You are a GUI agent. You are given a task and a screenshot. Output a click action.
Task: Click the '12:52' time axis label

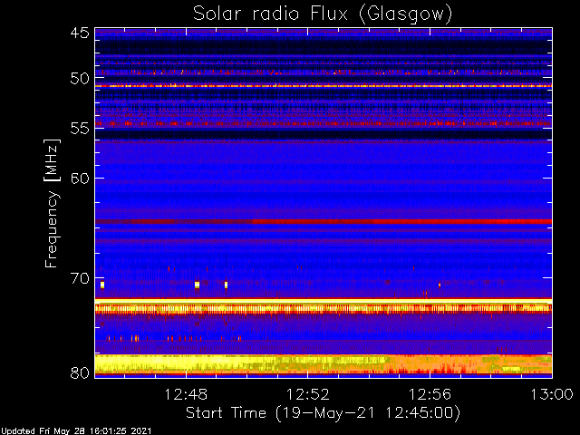point(308,395)
